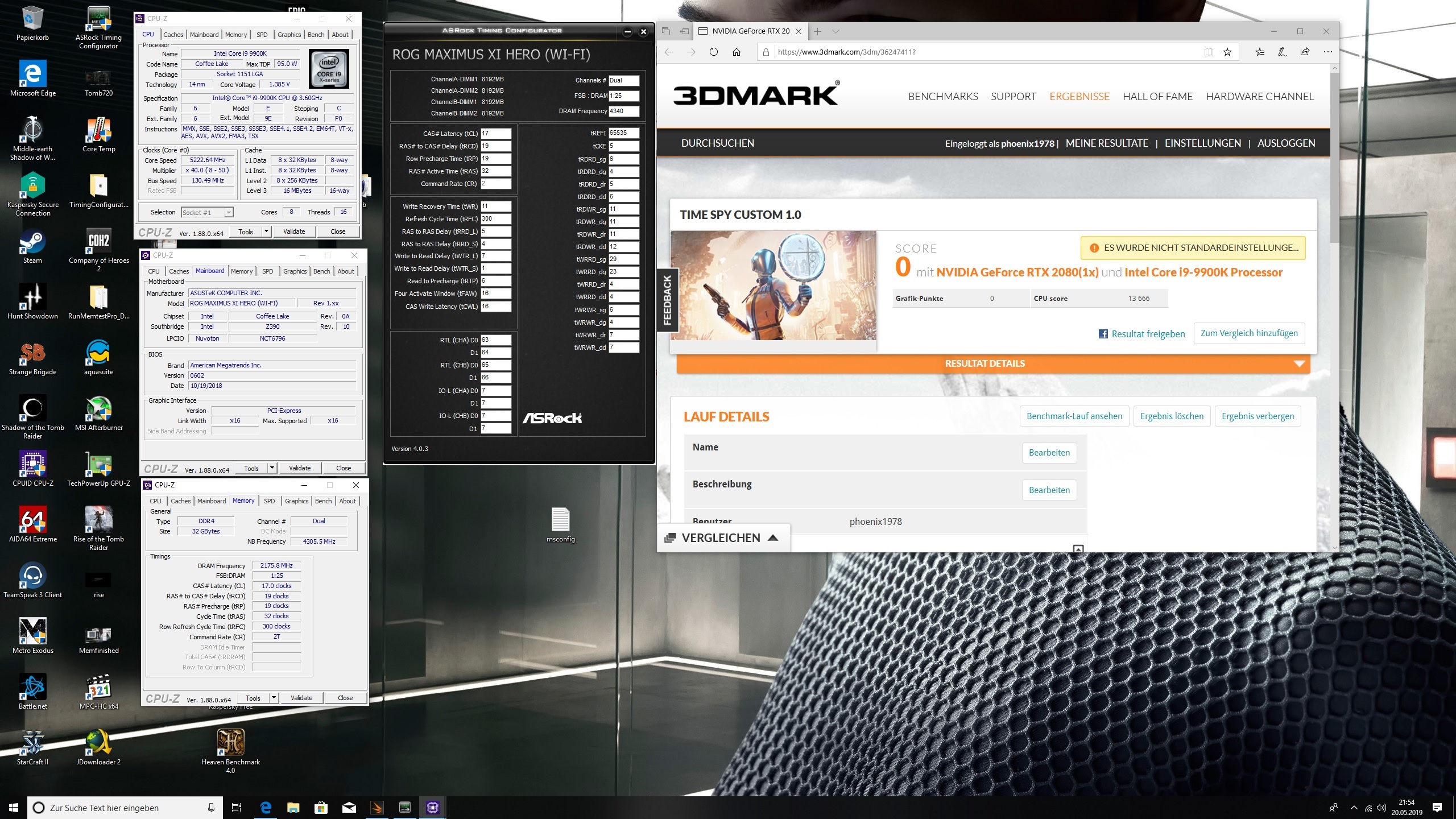Click the 3DMark URL address field
This screenshot has height=819, width=1456.
tap(967, 52)
